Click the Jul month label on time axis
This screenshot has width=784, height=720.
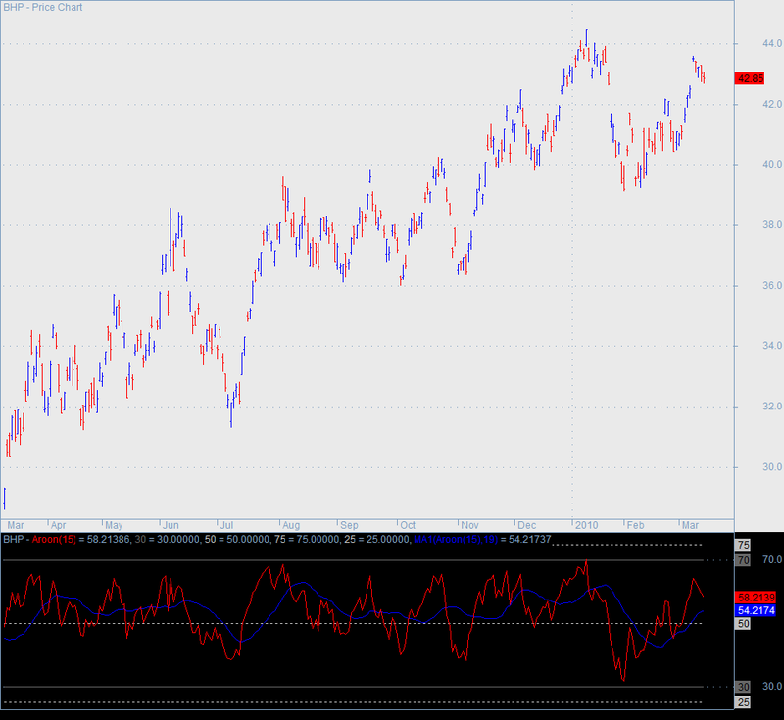(x=227, y=526)
